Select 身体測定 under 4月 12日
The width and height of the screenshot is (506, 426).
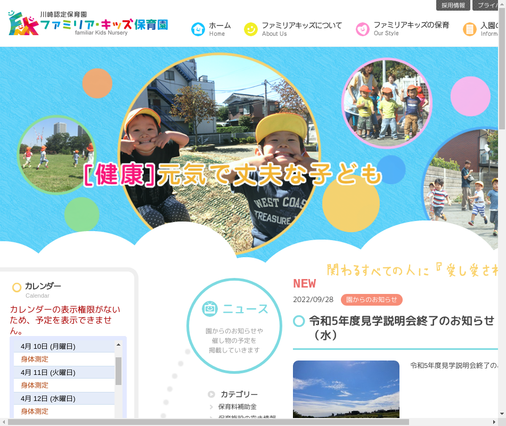[x=35, y=412]
